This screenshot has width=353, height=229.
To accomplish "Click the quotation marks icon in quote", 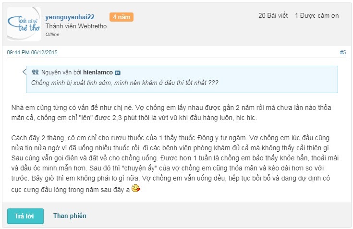I will point(35,72).
